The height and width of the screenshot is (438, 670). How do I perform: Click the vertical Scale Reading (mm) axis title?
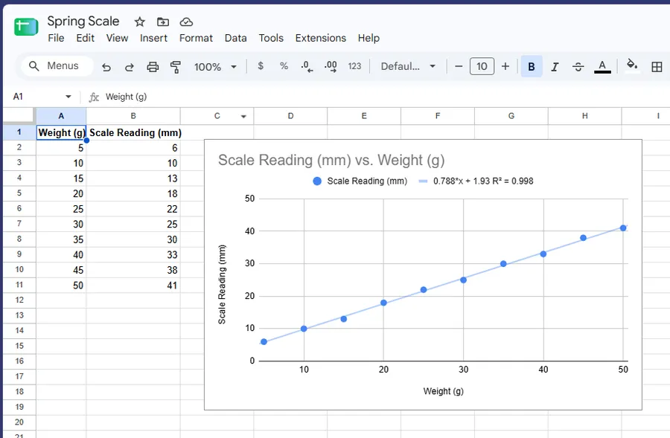tap(222, 284)
